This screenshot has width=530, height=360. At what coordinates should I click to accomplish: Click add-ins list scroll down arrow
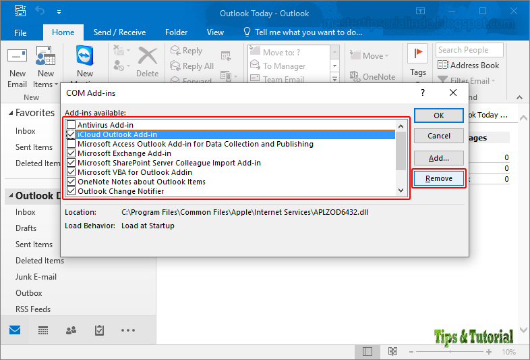(x=401, y=190)
